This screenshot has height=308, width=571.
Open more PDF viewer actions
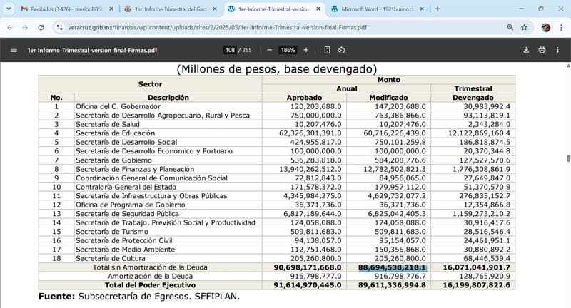558,50
